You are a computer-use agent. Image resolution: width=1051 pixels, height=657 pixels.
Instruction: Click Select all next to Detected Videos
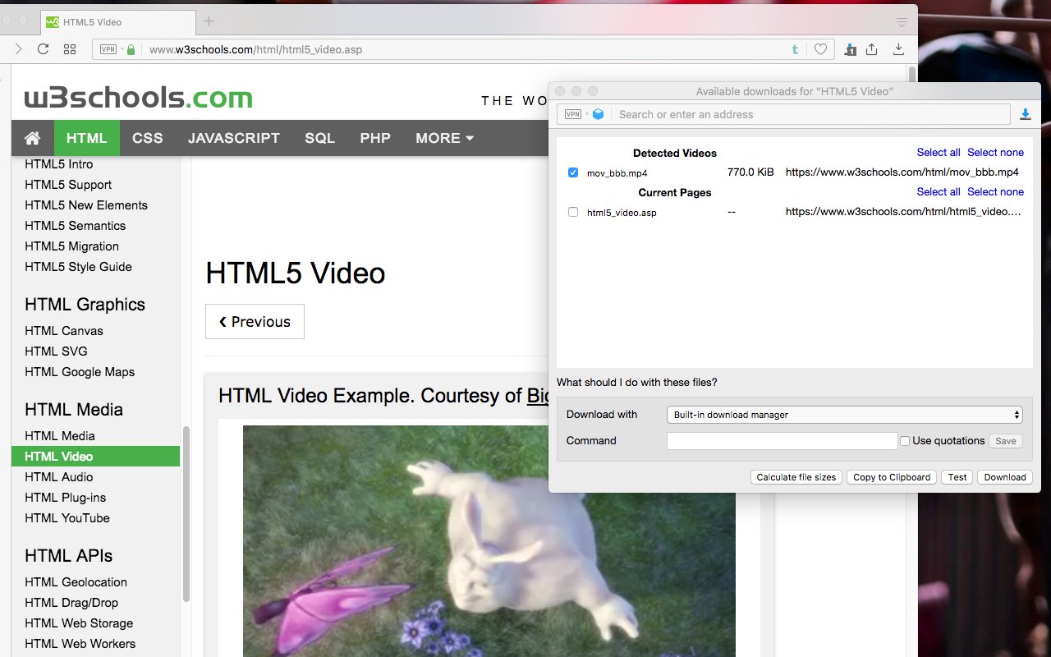click(939, 152)
